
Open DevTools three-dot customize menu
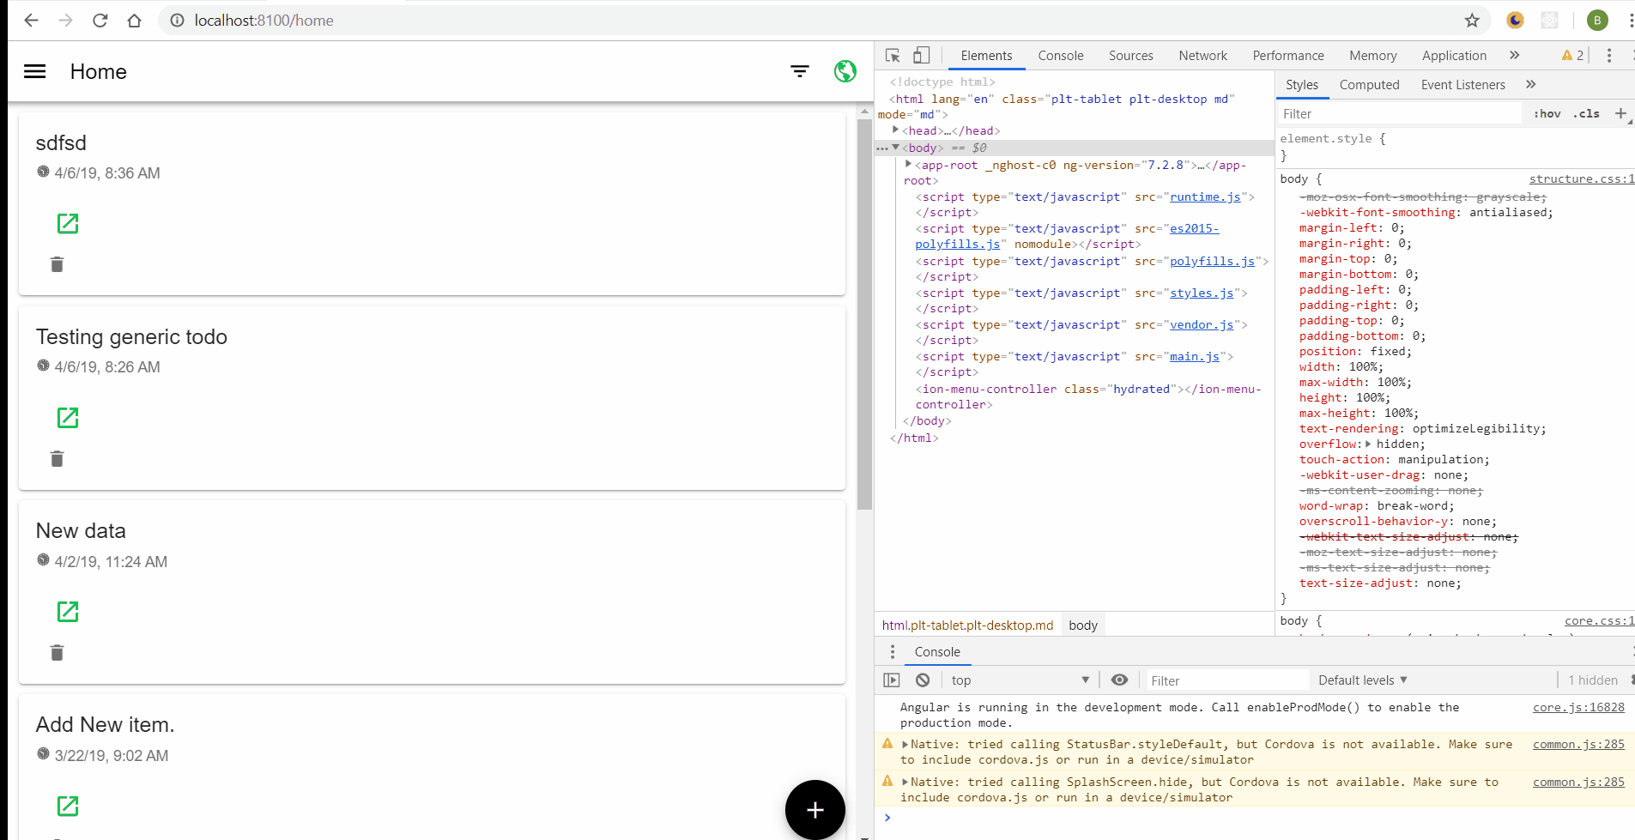(1609, 56)
